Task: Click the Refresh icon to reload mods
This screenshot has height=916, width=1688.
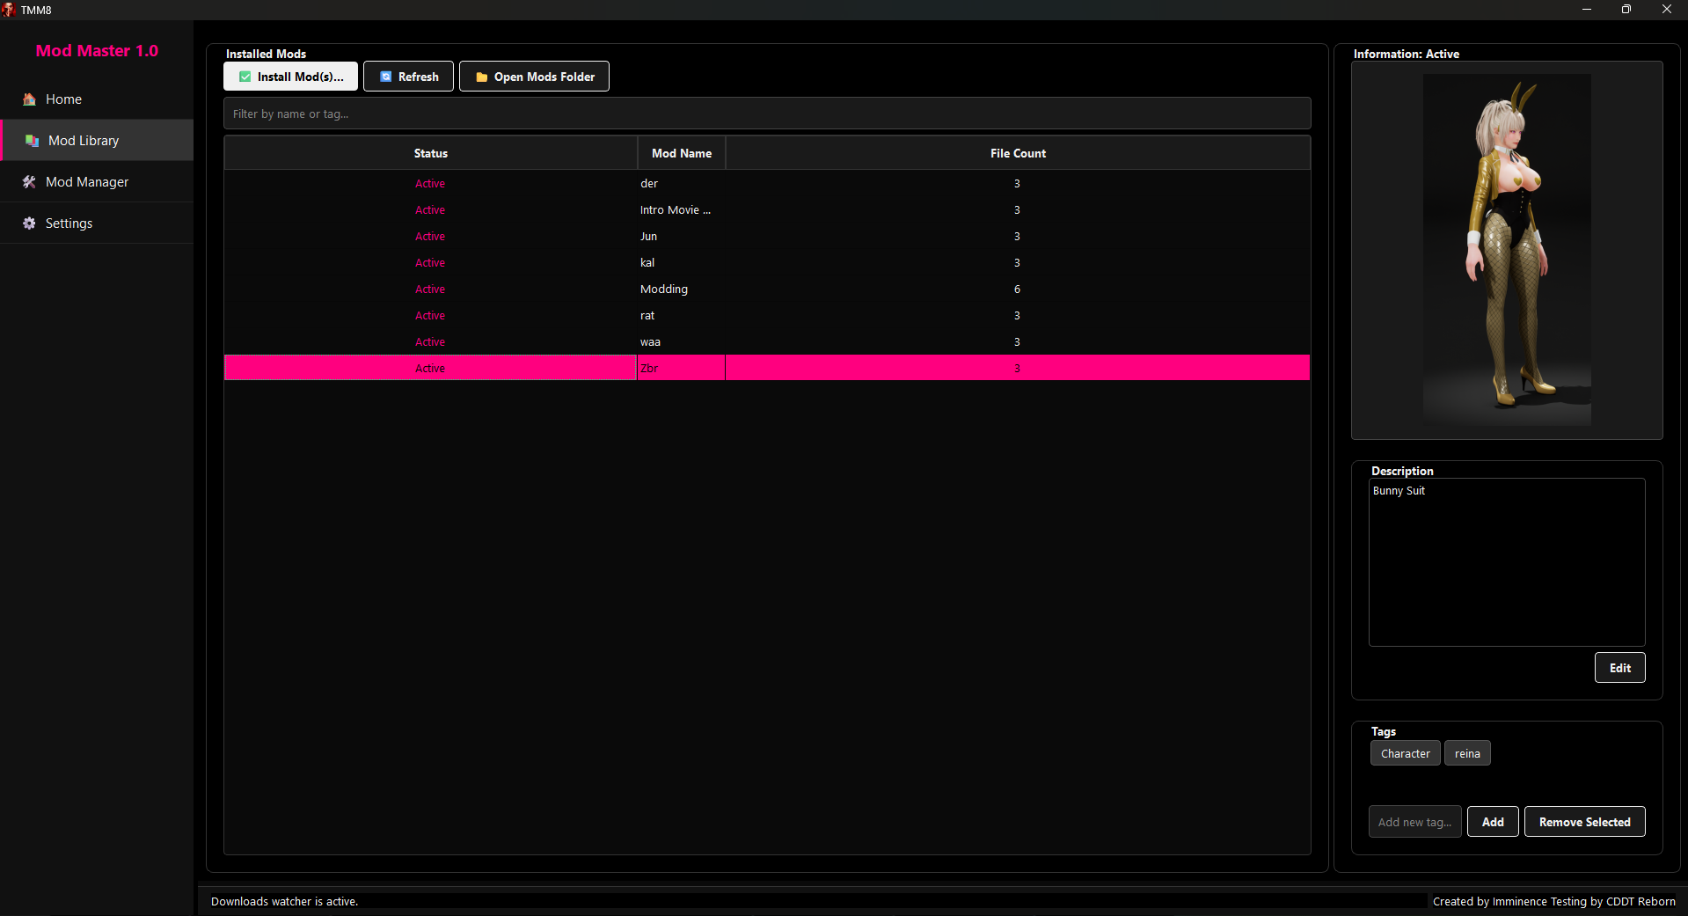Action: pos(386,77)
